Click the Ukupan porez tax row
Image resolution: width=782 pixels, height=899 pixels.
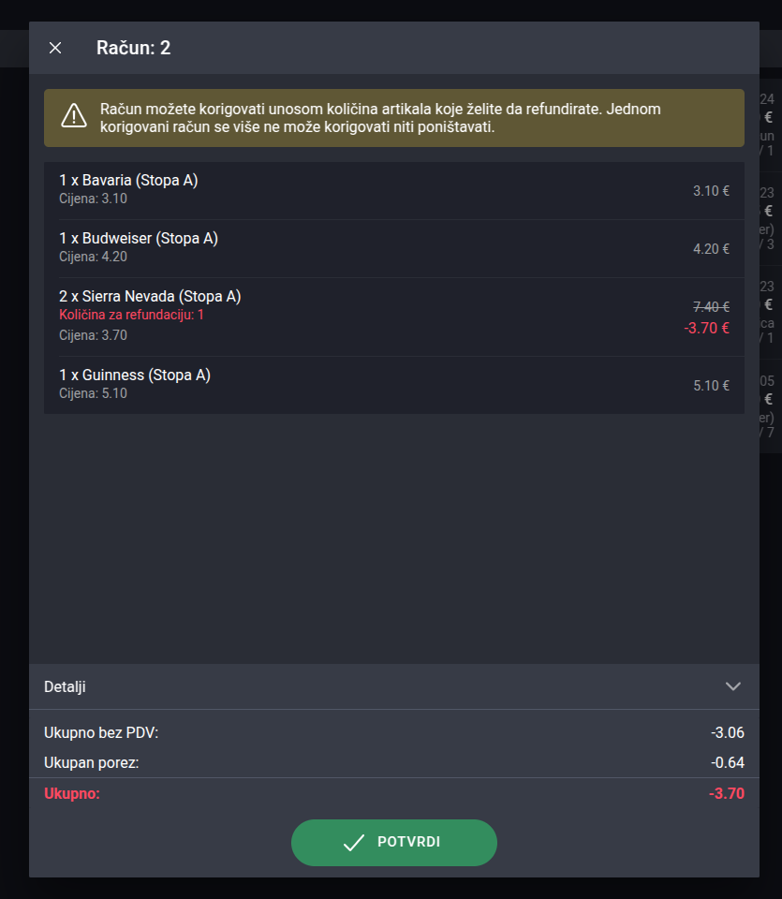(394, 762)
